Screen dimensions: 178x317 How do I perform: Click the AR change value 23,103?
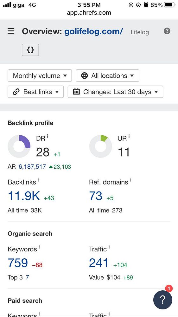click(60, 167)
